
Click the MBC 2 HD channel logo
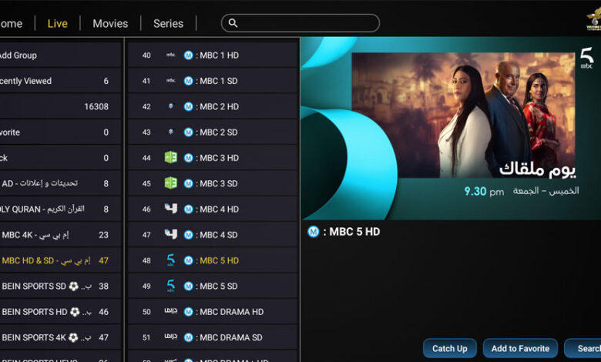(x=170, y=106)
